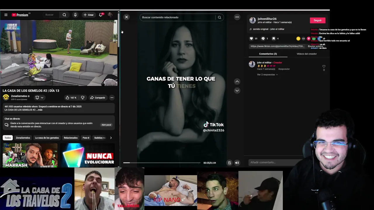Toggle TikTok auto-scroll icon
Screen dimensions: 374x210
point(229,163)
